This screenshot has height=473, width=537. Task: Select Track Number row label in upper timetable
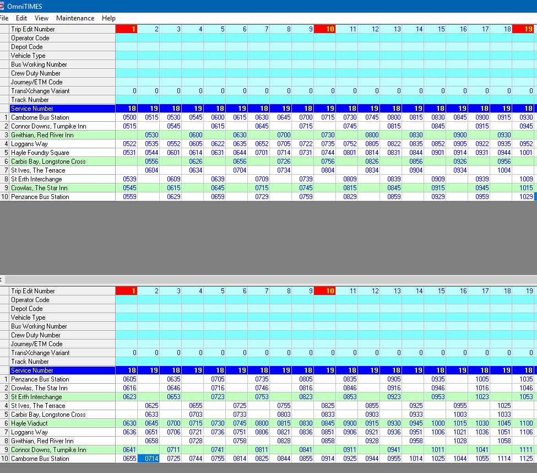point(30,100)
